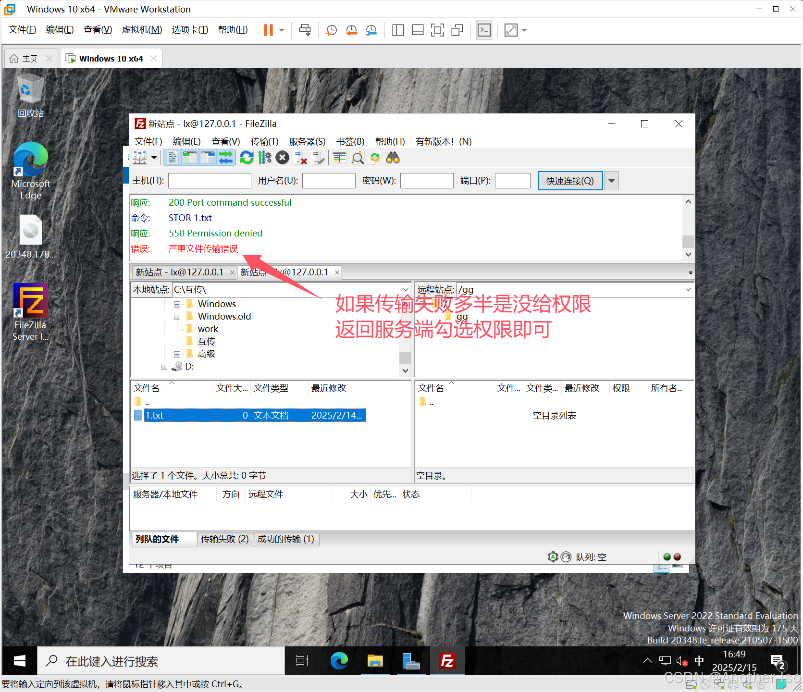Toggle synchronized browsing icon
Viewport: 803px width, 692px height.
(x=375, y=158)
